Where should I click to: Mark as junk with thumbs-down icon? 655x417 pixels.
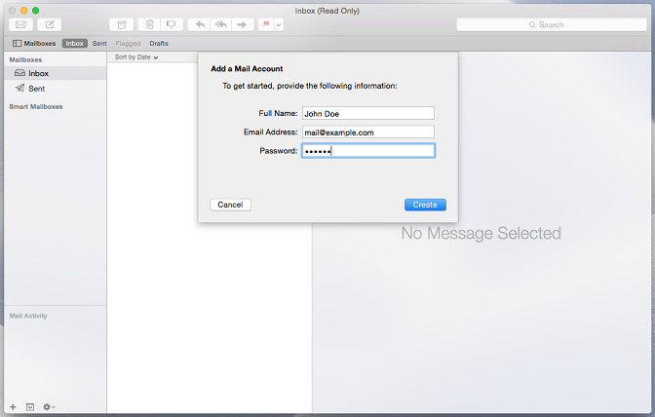pos(172,24)
